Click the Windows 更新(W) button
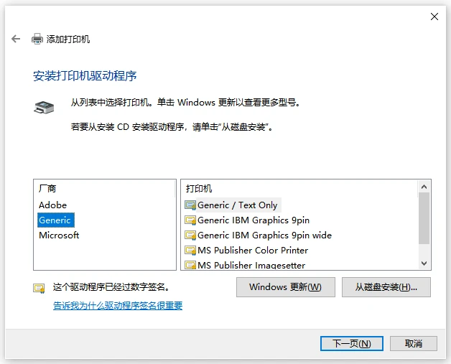 [x=286, y=287]
